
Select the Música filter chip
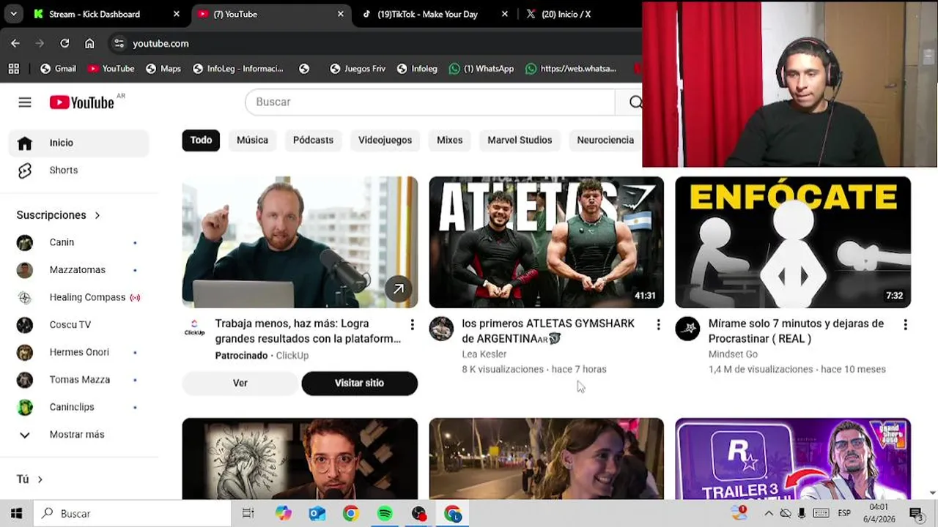point(252,140)
